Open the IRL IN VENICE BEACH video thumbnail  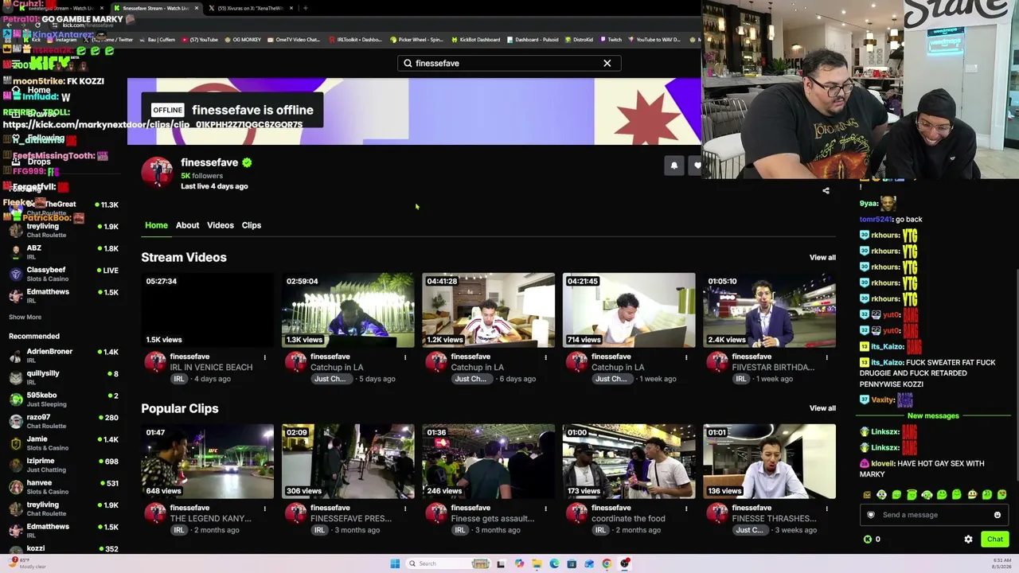(x=208, y=310)
